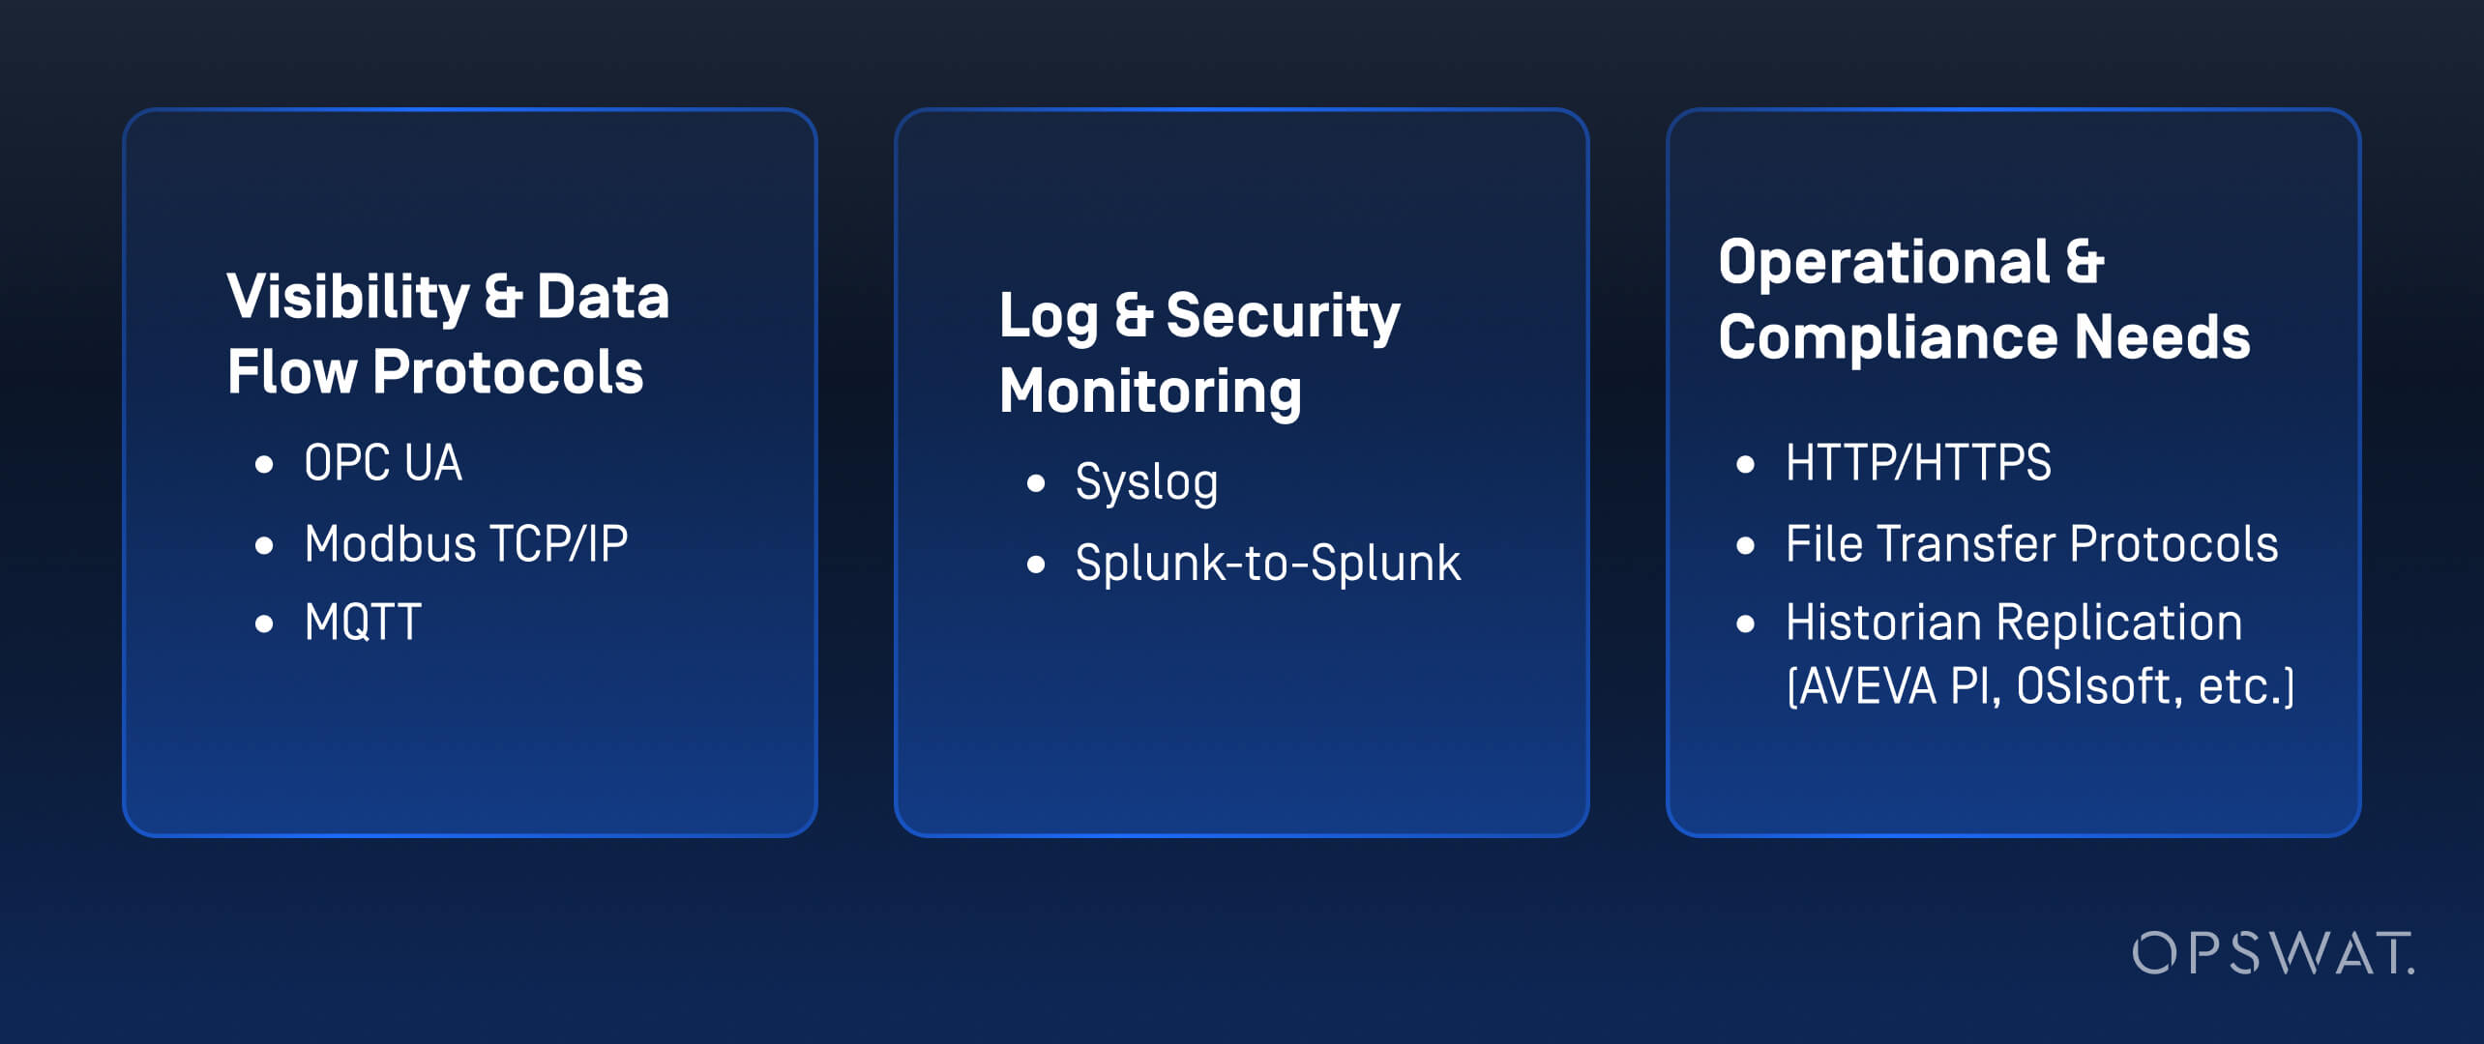Click the Splunk-to-Splunk text

(x=1268, y=564)
